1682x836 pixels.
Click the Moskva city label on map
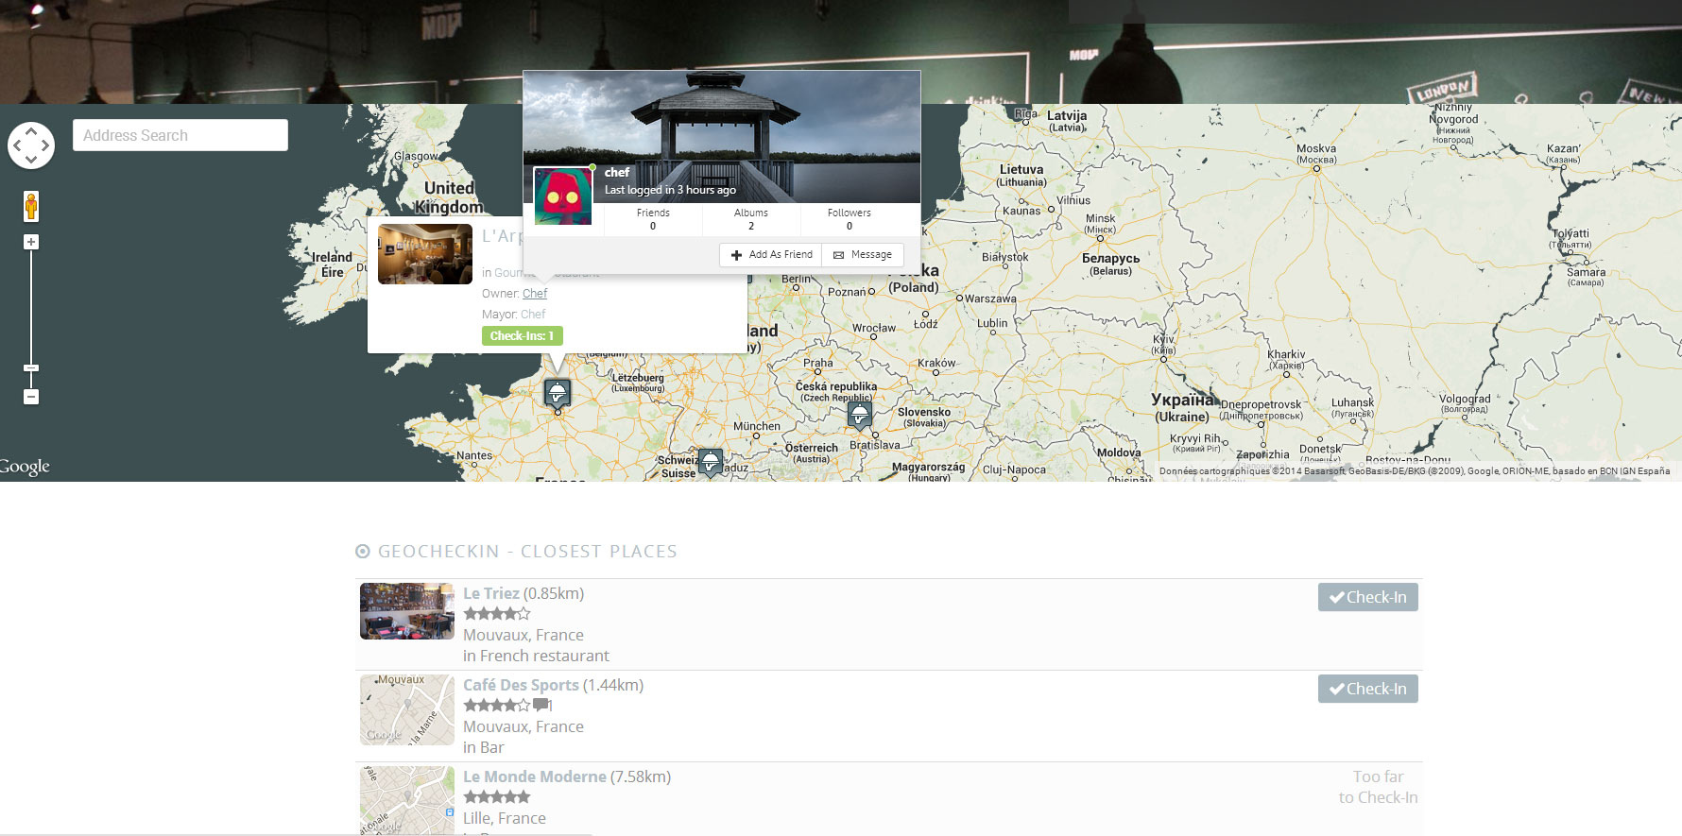point(1316,153)
